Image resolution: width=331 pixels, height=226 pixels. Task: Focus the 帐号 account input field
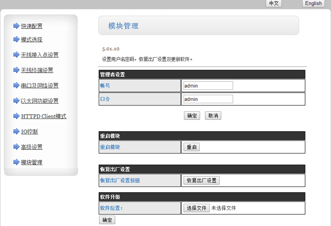[208, 86]
